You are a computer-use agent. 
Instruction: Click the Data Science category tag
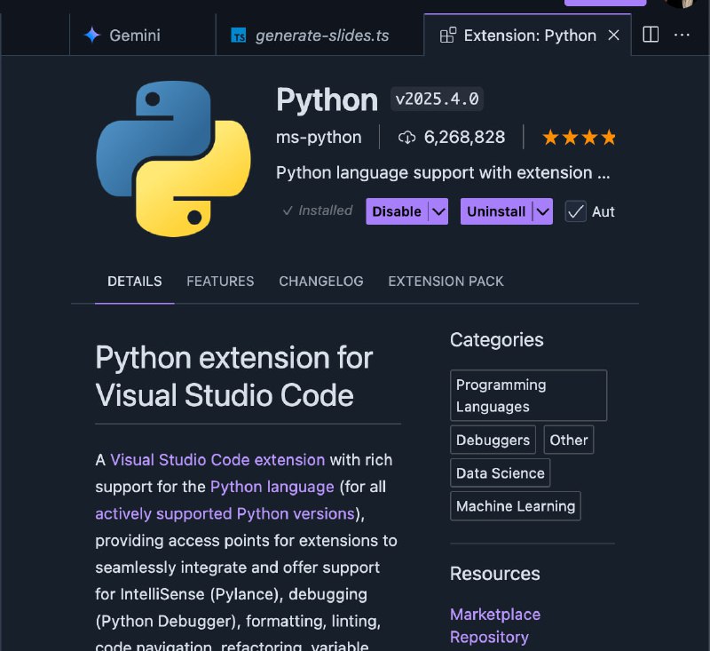click(500, 473)
